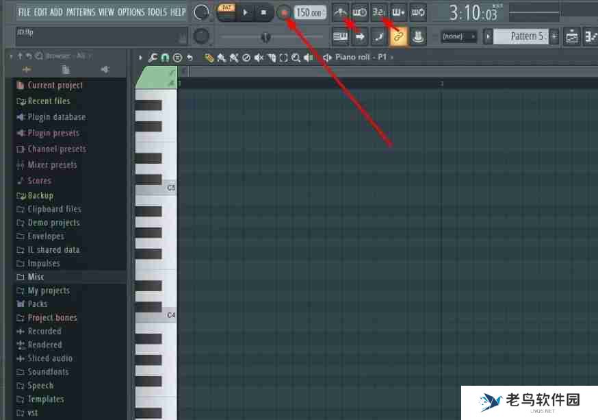The height and width of the screenshot is (420, 598).
Task: Click the hat-shaped icon beside multilink
Action: click(x=418, y=36)
